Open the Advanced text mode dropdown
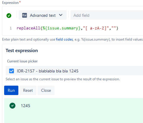 coord(43,15)
